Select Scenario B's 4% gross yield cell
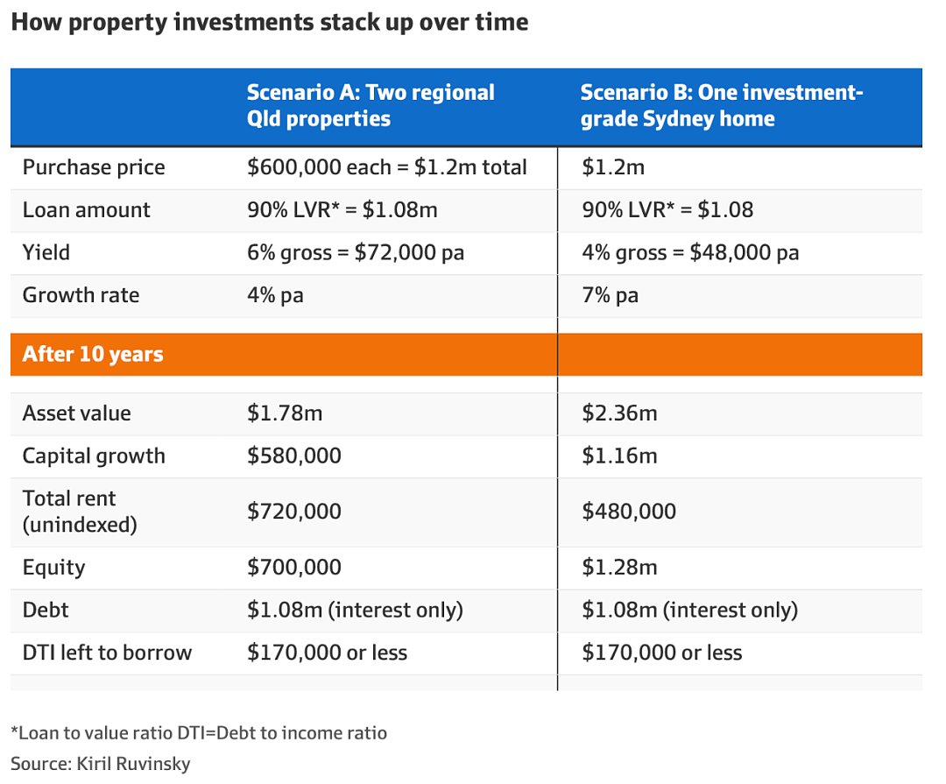946x784 pixels. (x=690, y=252)
